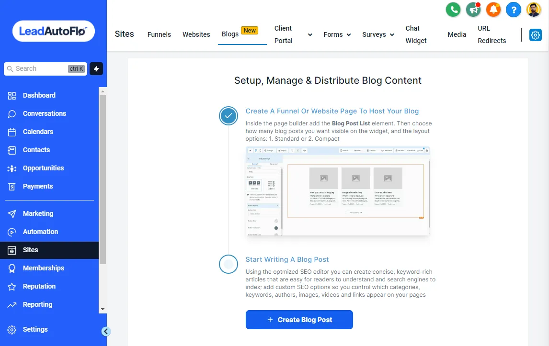This screenshot has width=549, height=346.
Task: Click the lightning bolt quick actions button
Action: 96,69
